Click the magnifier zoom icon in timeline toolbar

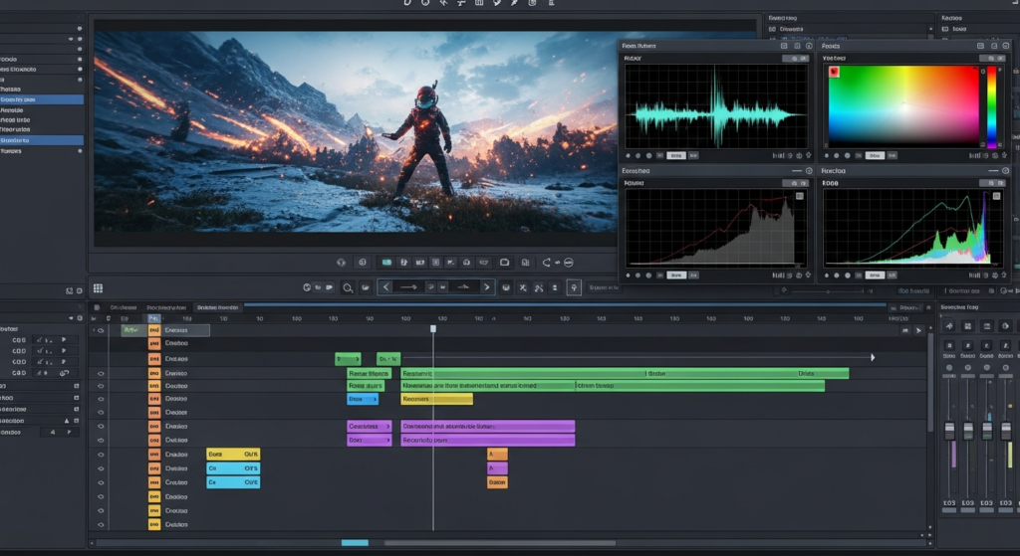coord(348,287)
